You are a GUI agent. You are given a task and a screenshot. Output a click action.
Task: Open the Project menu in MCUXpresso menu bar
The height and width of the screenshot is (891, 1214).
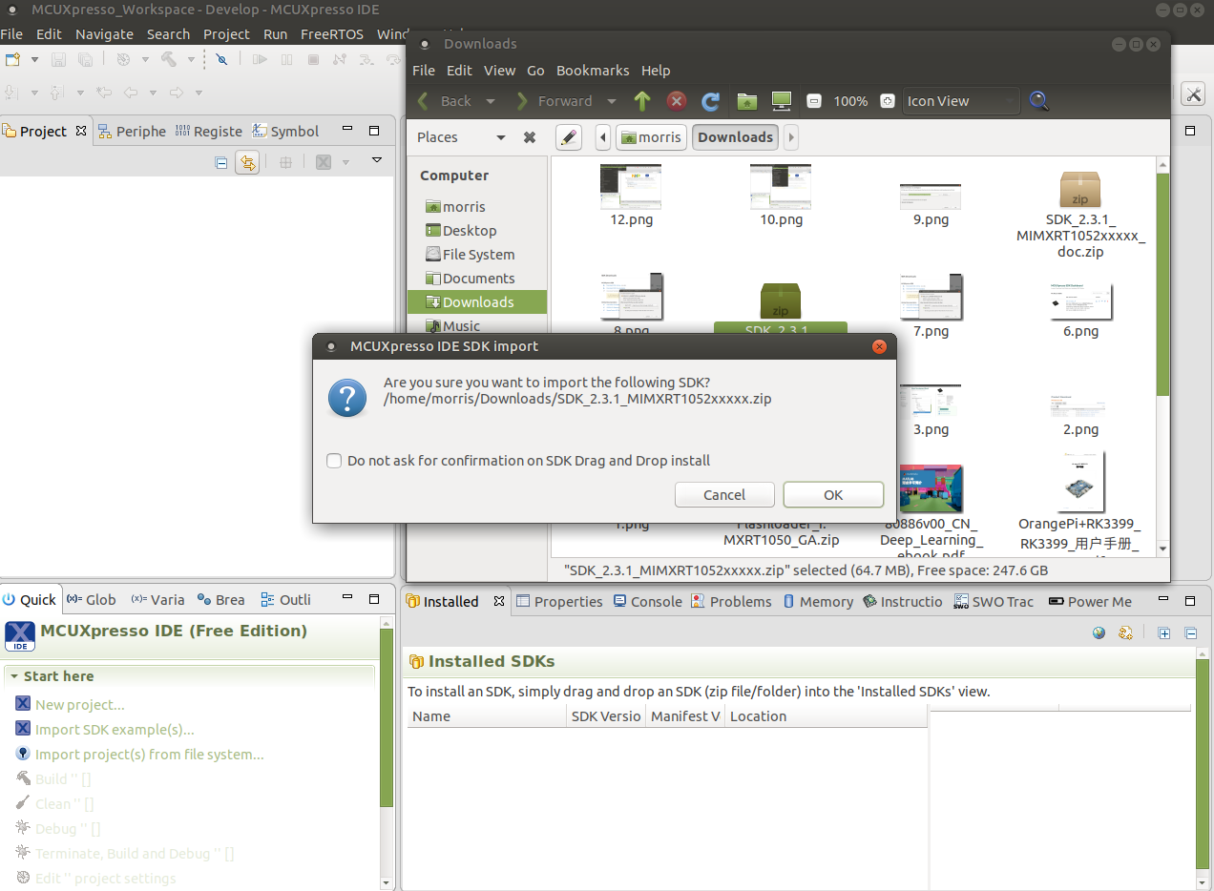point(226,34)
